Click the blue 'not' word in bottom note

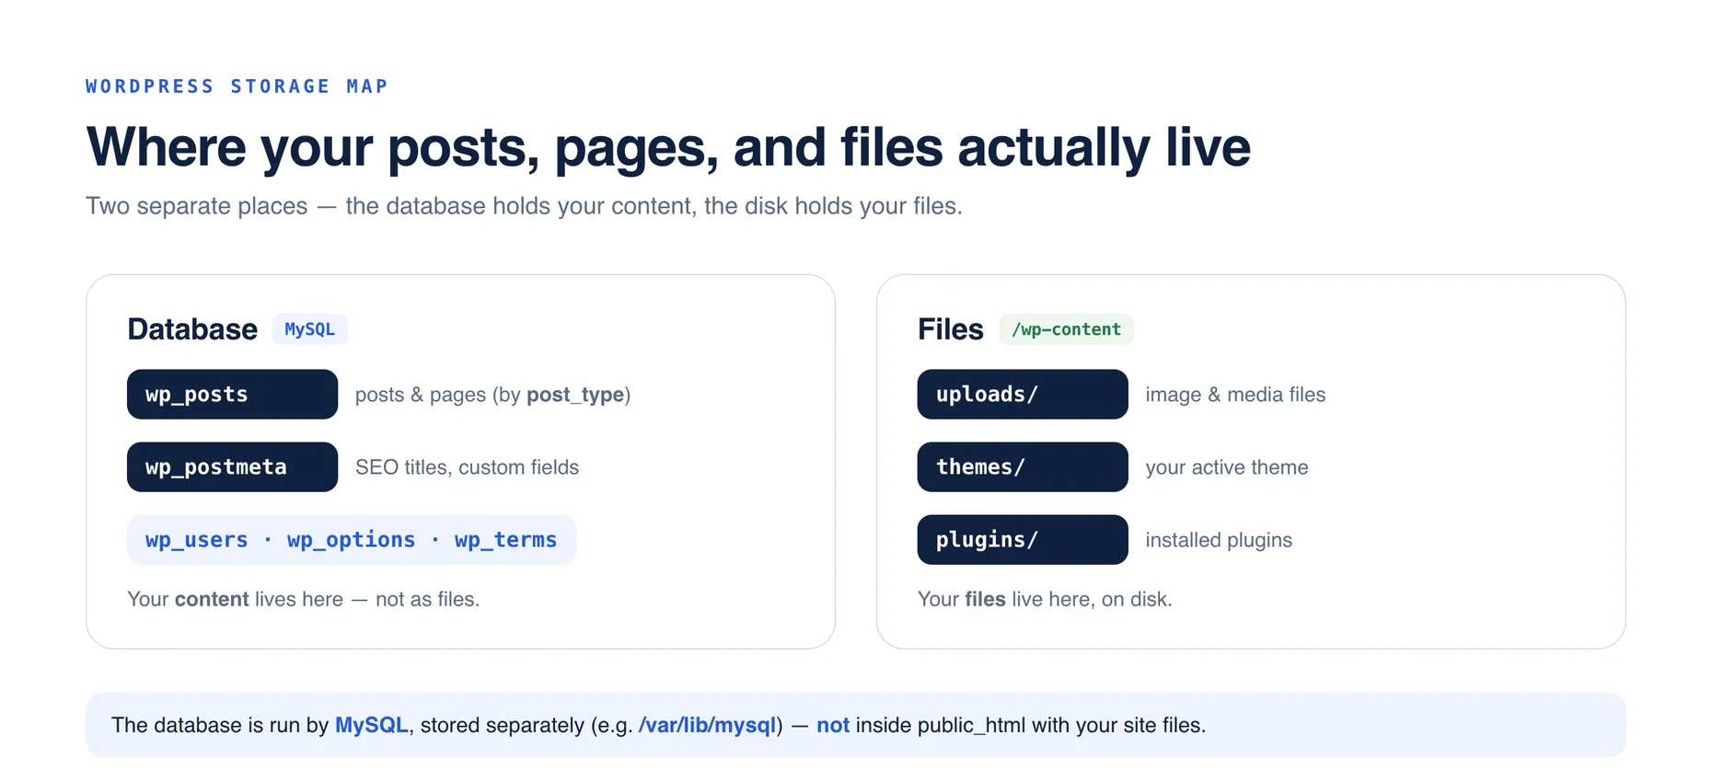point(833,726)
